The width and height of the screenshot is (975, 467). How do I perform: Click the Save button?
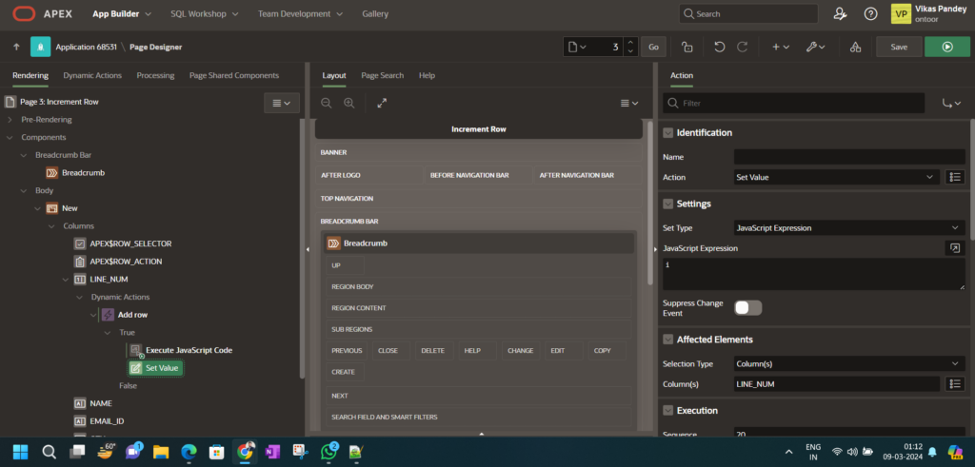click(x=898, y=47)
